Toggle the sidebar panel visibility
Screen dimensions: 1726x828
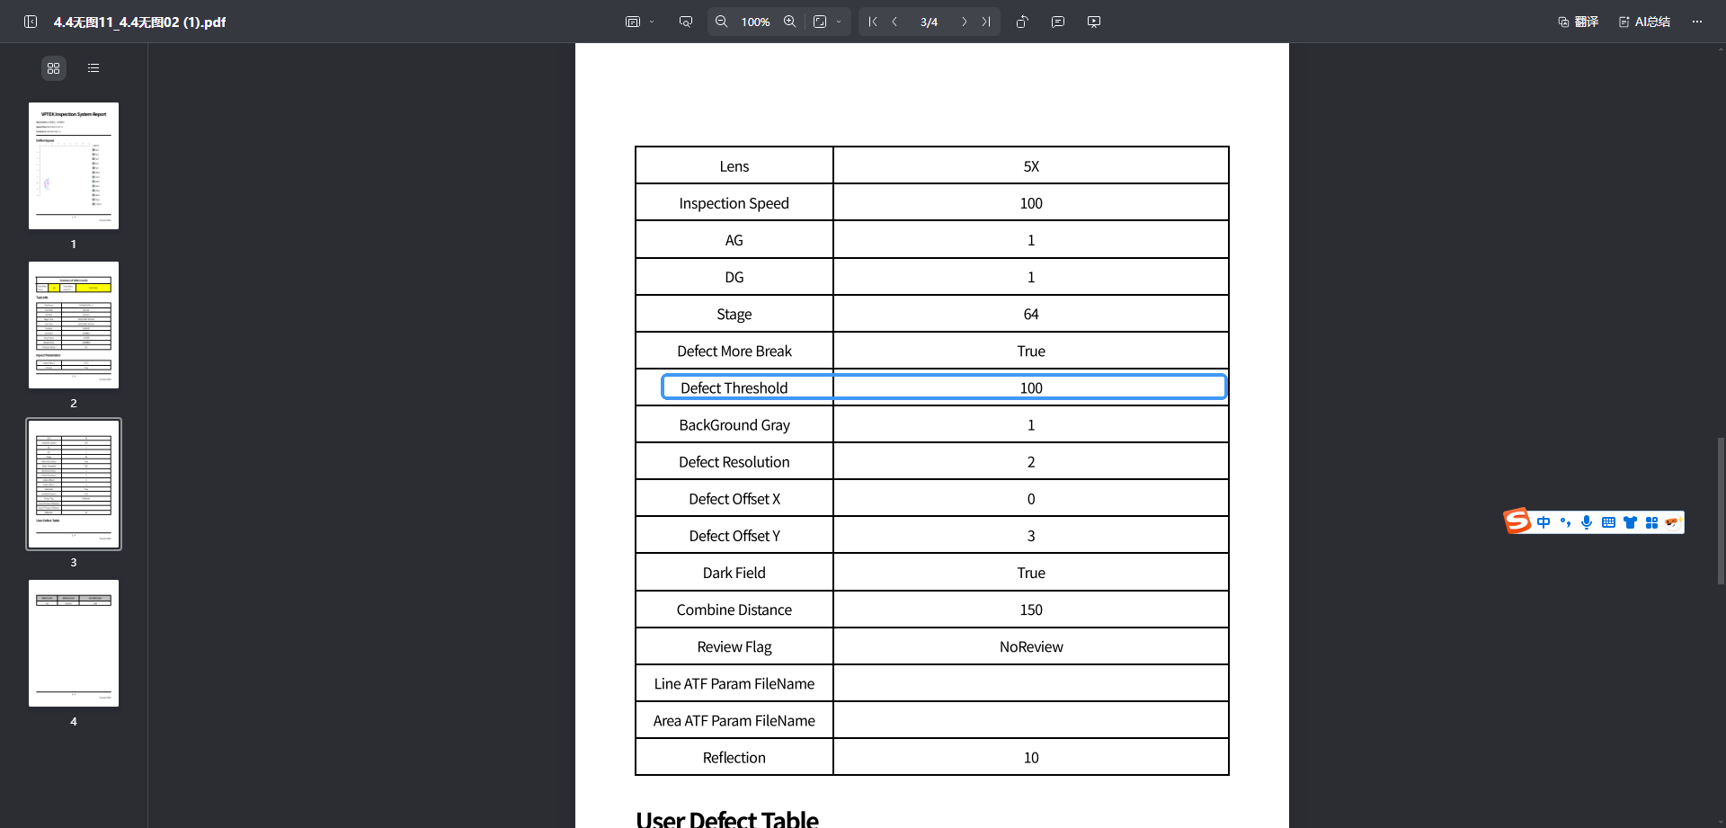[31, 22]
